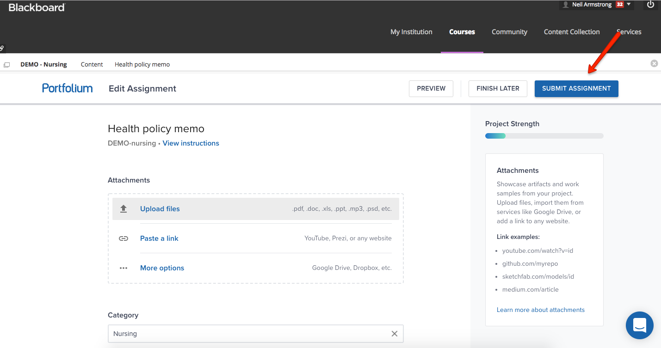The width and height of the screenshot is (661, 348).
Task: Click the three-dots more options icon
Action: click(x=124, y=268)
